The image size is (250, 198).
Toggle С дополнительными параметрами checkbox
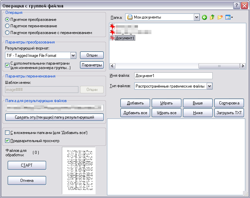8,64
